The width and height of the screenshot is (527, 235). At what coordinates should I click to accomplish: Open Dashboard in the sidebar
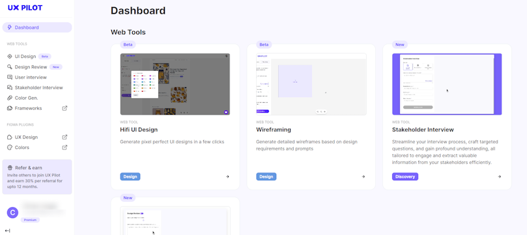coord(37,27)
